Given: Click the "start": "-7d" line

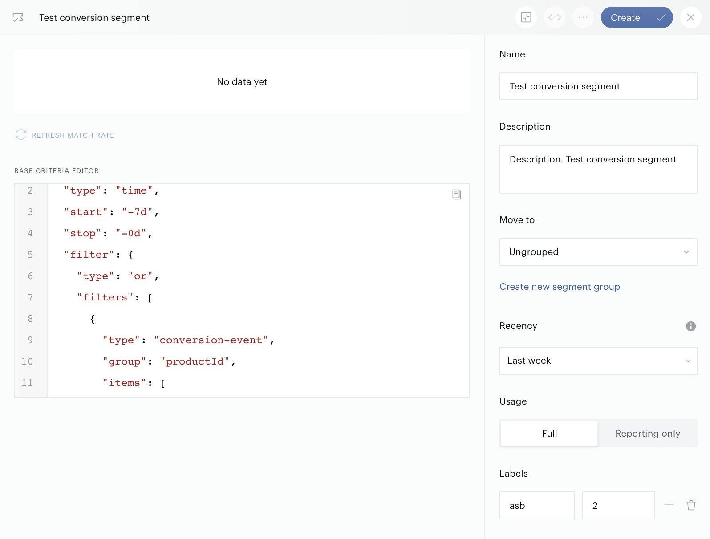Looking at the screenshot, I should [x=112, y=212].
